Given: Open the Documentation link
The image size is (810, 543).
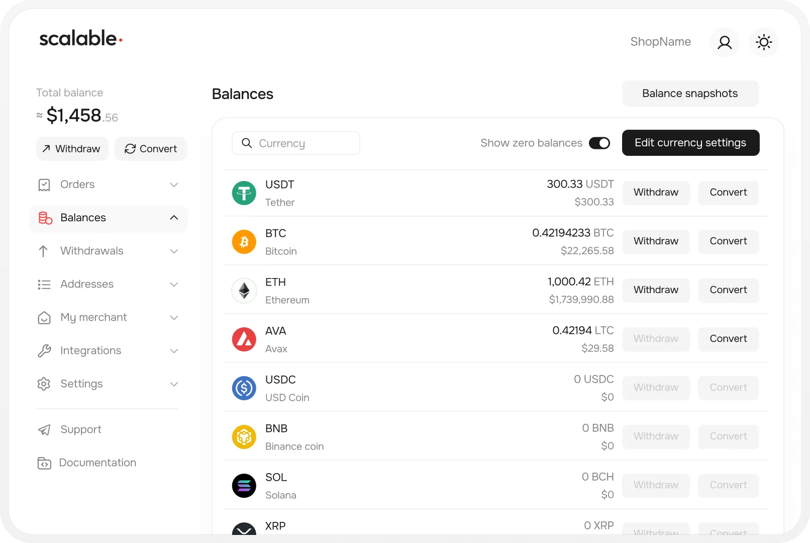Looking at the screenshot, I should tap(87, 463).
